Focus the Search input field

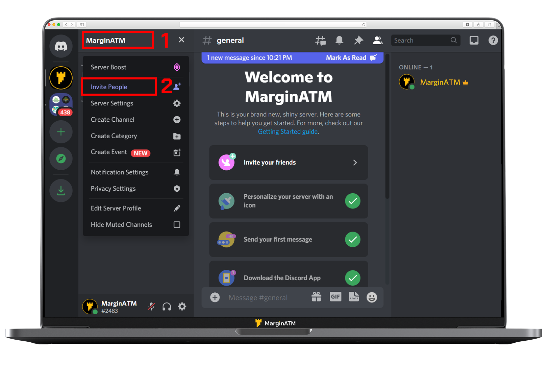click(x=425, y=40)
